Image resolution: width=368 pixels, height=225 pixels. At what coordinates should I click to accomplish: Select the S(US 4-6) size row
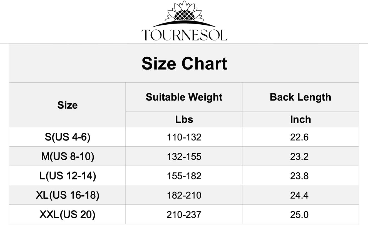(x=184, y=137)
